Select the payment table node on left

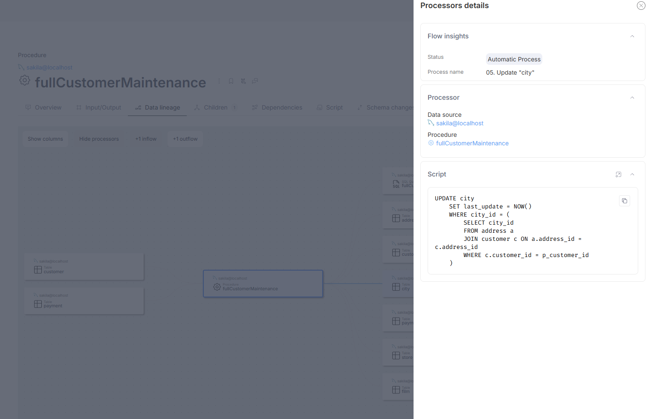coord(84,301)
